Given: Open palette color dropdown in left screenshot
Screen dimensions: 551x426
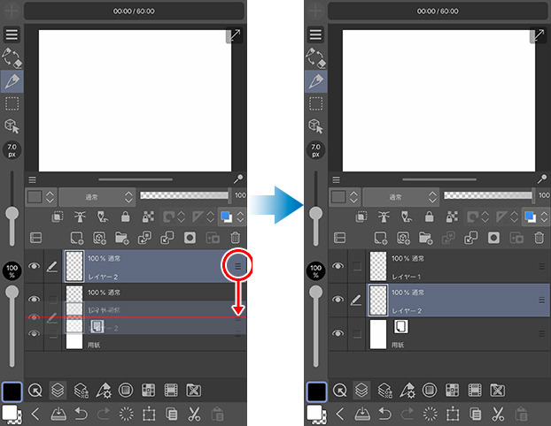Looking at the screenshot, I should [x=41, y=197].
